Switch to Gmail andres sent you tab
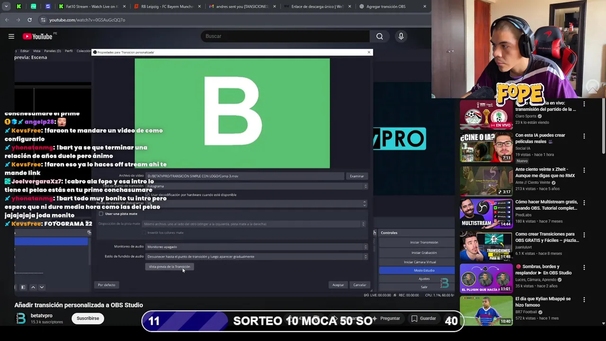The image size is (606, 341). tap(242, 7)
